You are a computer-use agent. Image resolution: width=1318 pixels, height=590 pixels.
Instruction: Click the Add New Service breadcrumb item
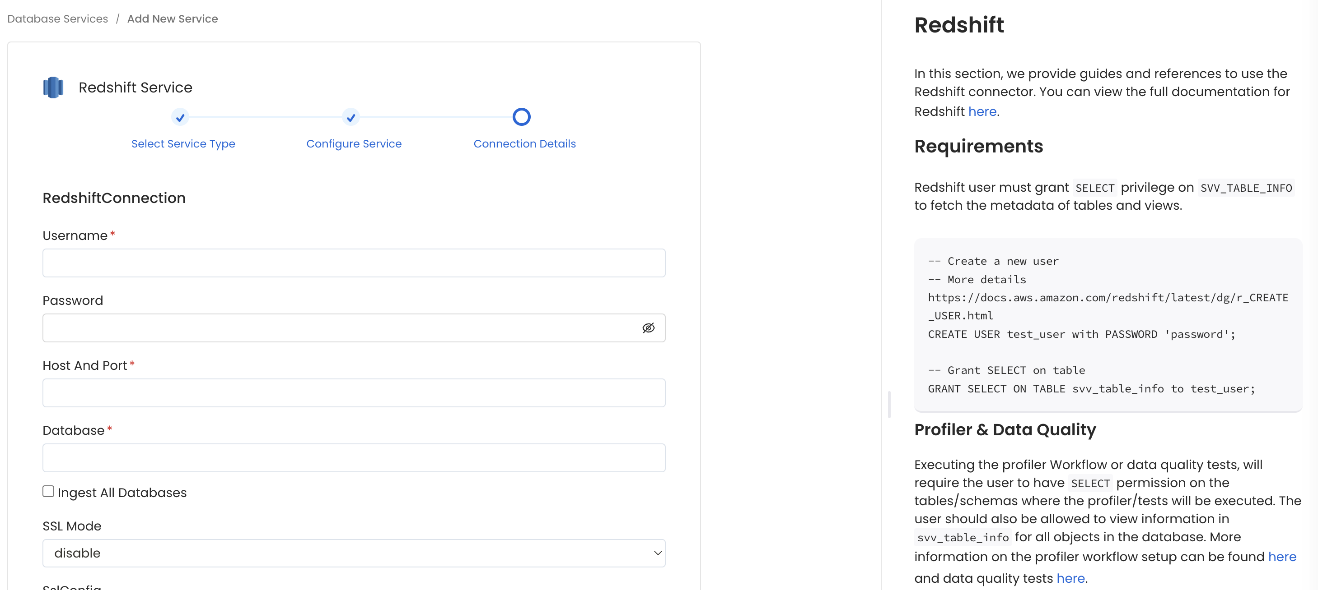pos(173,18)
